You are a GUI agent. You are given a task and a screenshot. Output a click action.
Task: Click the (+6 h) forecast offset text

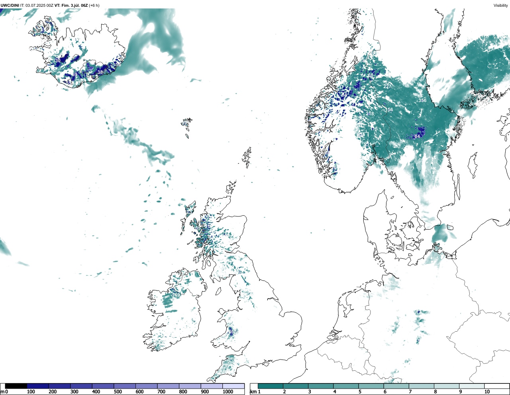(x=94, y=5)
